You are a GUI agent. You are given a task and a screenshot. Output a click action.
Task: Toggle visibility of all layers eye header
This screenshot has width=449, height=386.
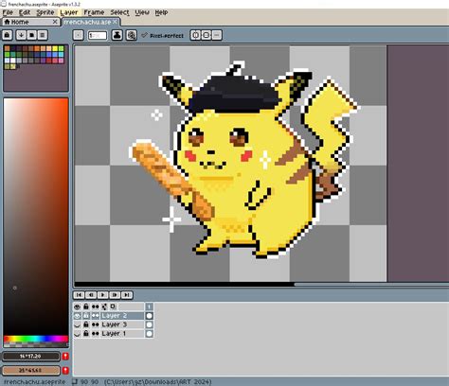pyautogui.click(x=77, y=307)
